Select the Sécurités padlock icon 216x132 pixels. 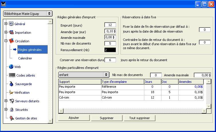pos(11,110)
